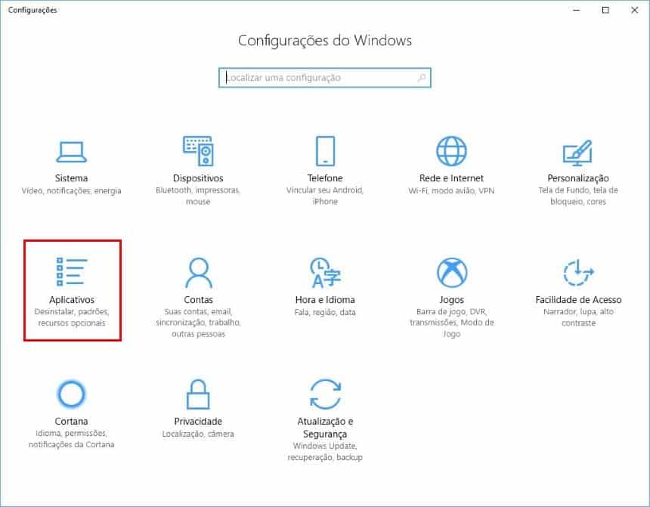The image size is (650, 507).
Task: Click the 'Atualização e Segurança' text label
Action: (x=325, y=428)
